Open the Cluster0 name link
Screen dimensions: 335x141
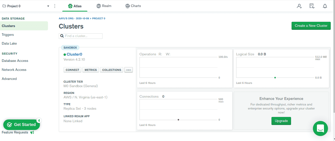74,54
